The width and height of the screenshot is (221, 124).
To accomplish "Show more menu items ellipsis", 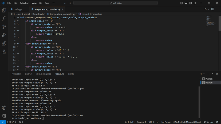I will pyautogui.click(x=53, y=3).
